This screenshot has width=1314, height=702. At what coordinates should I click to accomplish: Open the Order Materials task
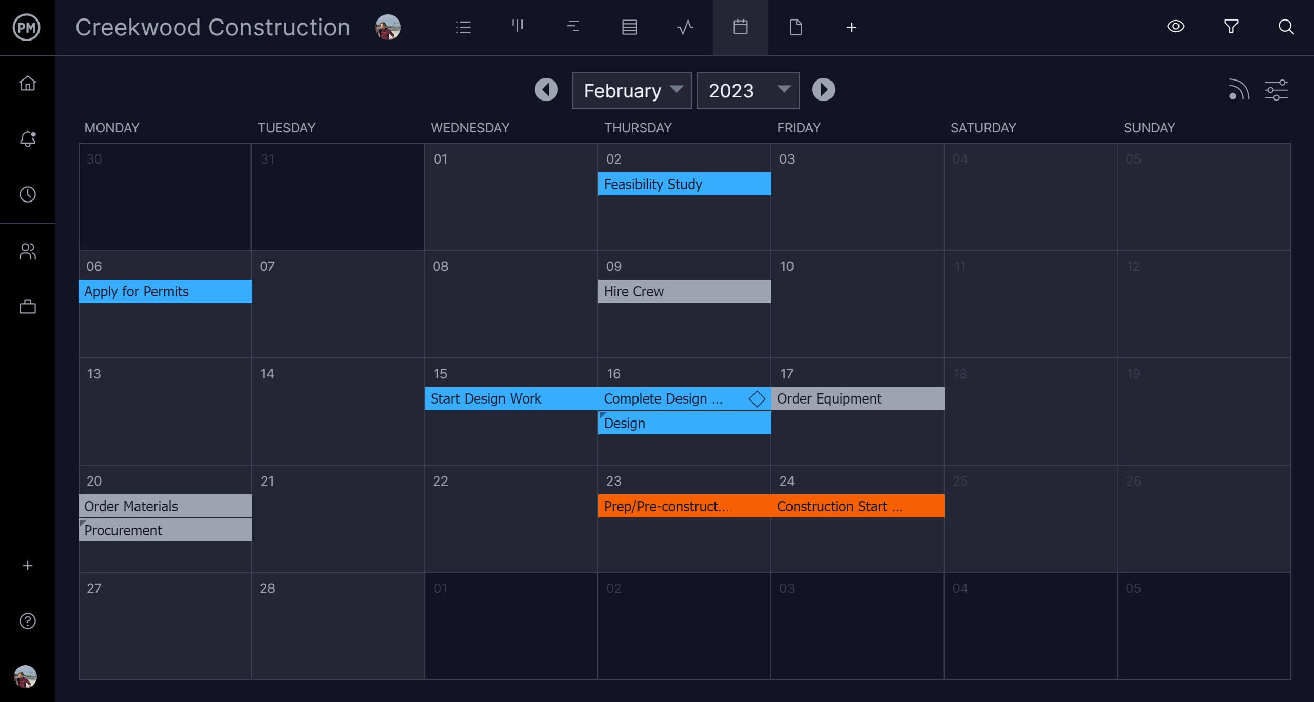tap(165, 506)
